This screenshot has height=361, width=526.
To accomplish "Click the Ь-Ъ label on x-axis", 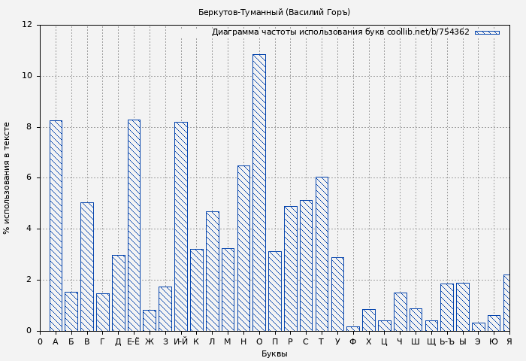I will coord(446,341).
